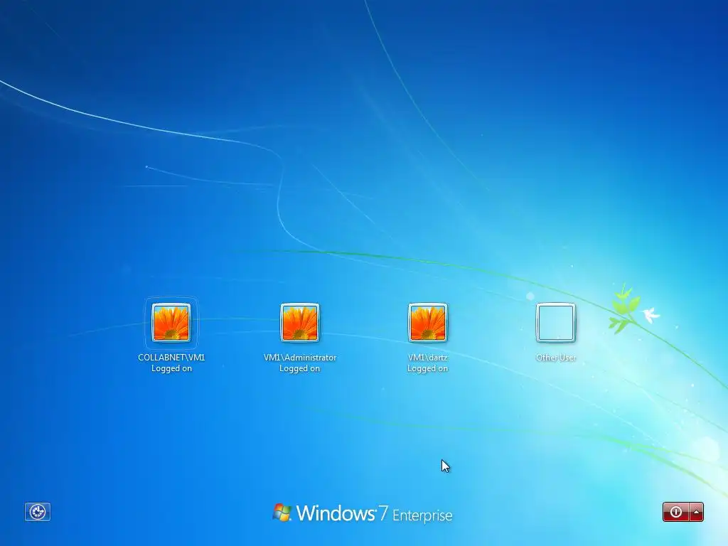Viewport: 728px width, 546px height.
Task: Choose the VM1\dartz account picture
Action: click(x=427, y=322)
